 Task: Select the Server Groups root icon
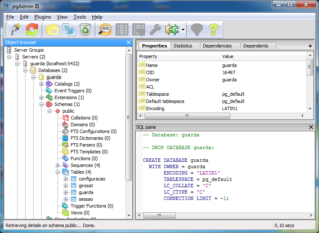point(9,50)
